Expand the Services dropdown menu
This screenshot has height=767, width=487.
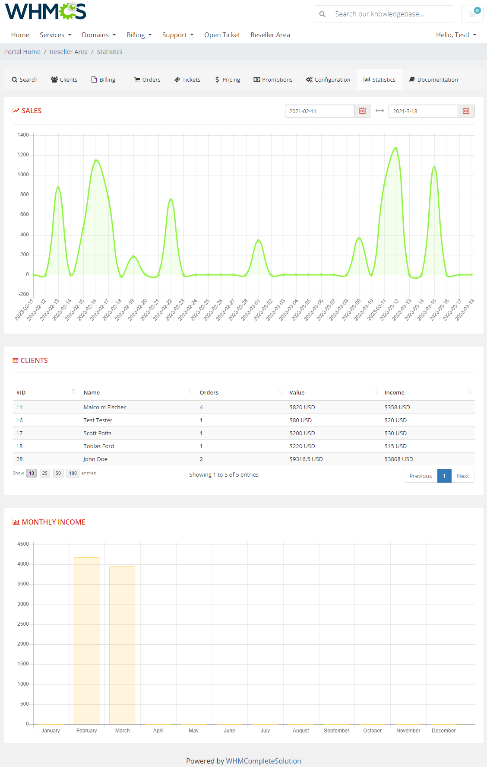click(55, 35)
